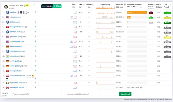The width and height of the screenshot is (173, 102).
Task: Open homie-pool.xyz [SOLO] link
Action: (16, 66)
